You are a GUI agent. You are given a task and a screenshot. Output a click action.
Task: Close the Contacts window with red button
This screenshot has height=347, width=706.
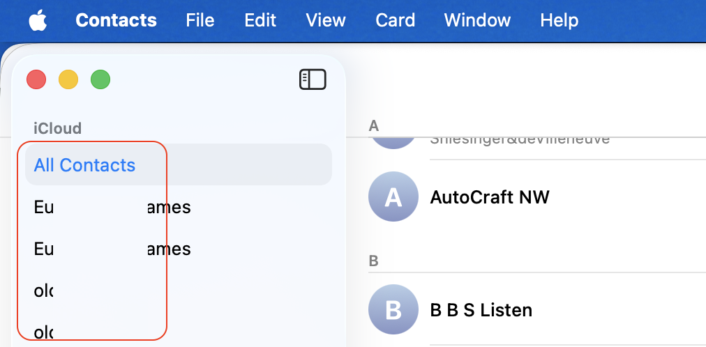pos(36,79)
